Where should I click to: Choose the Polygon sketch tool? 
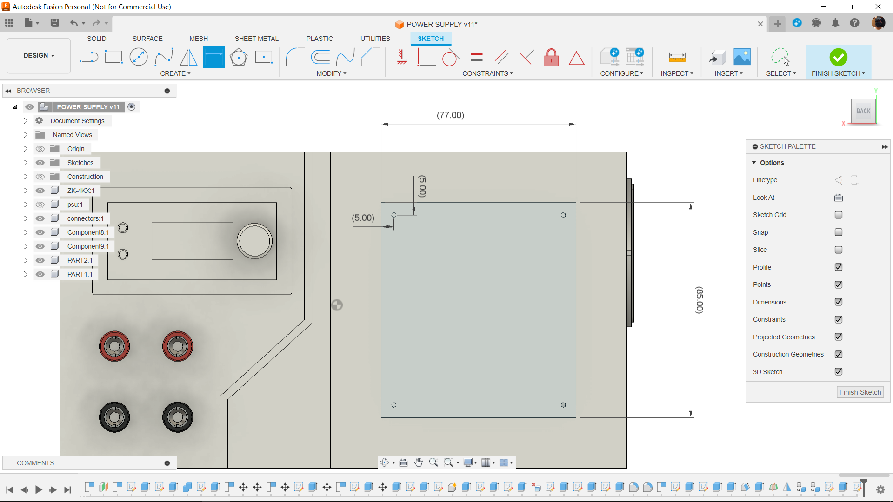tap(239, 57)
